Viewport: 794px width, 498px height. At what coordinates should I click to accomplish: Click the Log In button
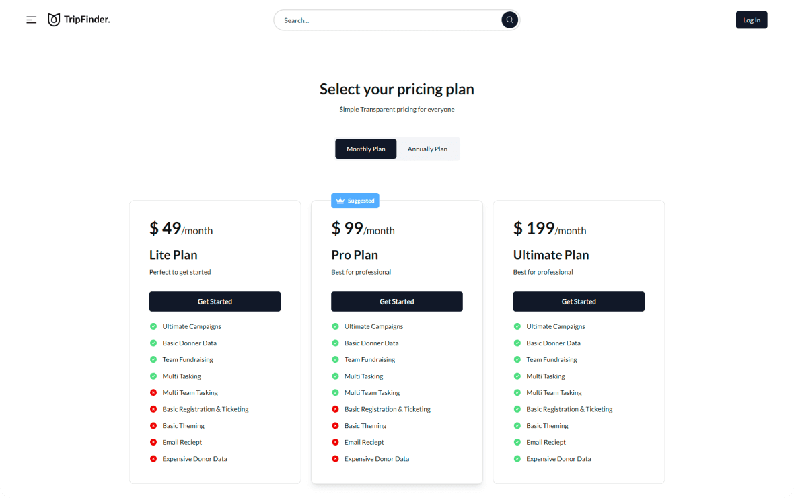point(752,20)
